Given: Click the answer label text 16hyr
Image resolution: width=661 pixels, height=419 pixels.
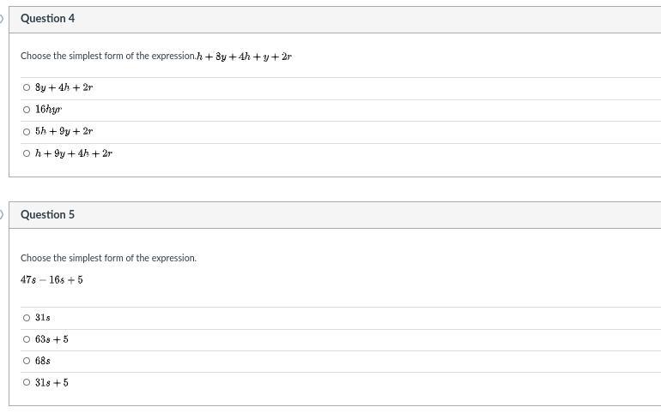Looking at the screenshot, I should [x=48, y=110].
